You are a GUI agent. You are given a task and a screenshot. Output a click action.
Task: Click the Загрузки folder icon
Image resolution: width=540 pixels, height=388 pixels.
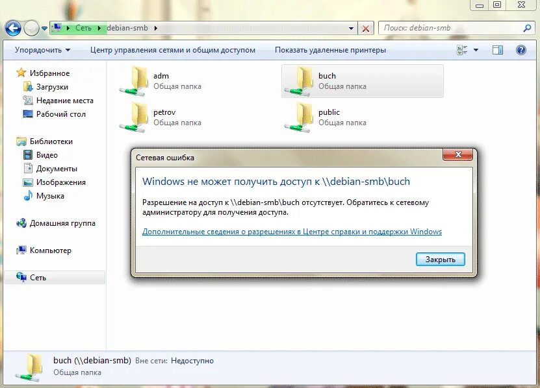click(27, 86)
